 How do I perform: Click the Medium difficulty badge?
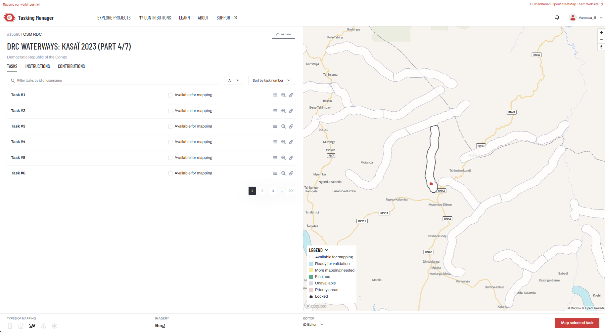[x=283, y=35]
